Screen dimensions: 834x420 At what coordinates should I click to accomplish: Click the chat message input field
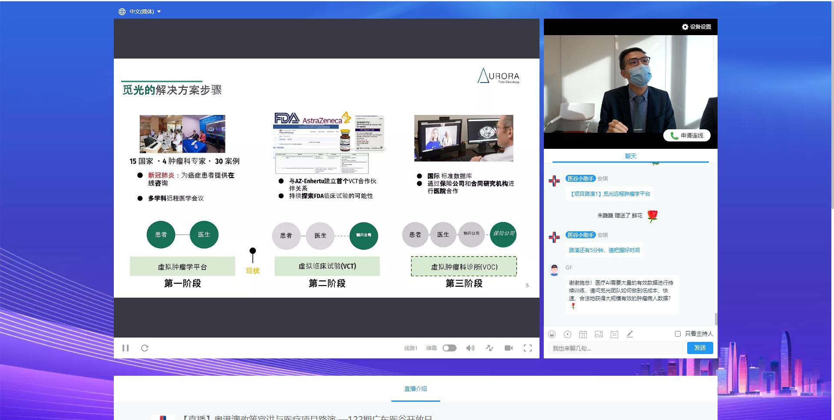(x=615, y=348)
